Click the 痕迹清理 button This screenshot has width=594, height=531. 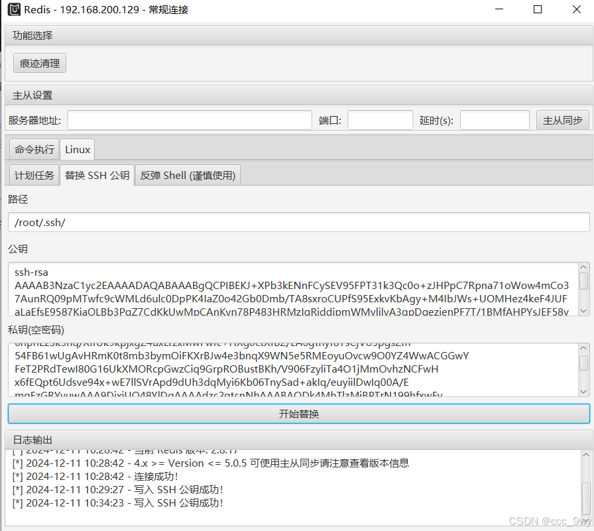[40, 63]
